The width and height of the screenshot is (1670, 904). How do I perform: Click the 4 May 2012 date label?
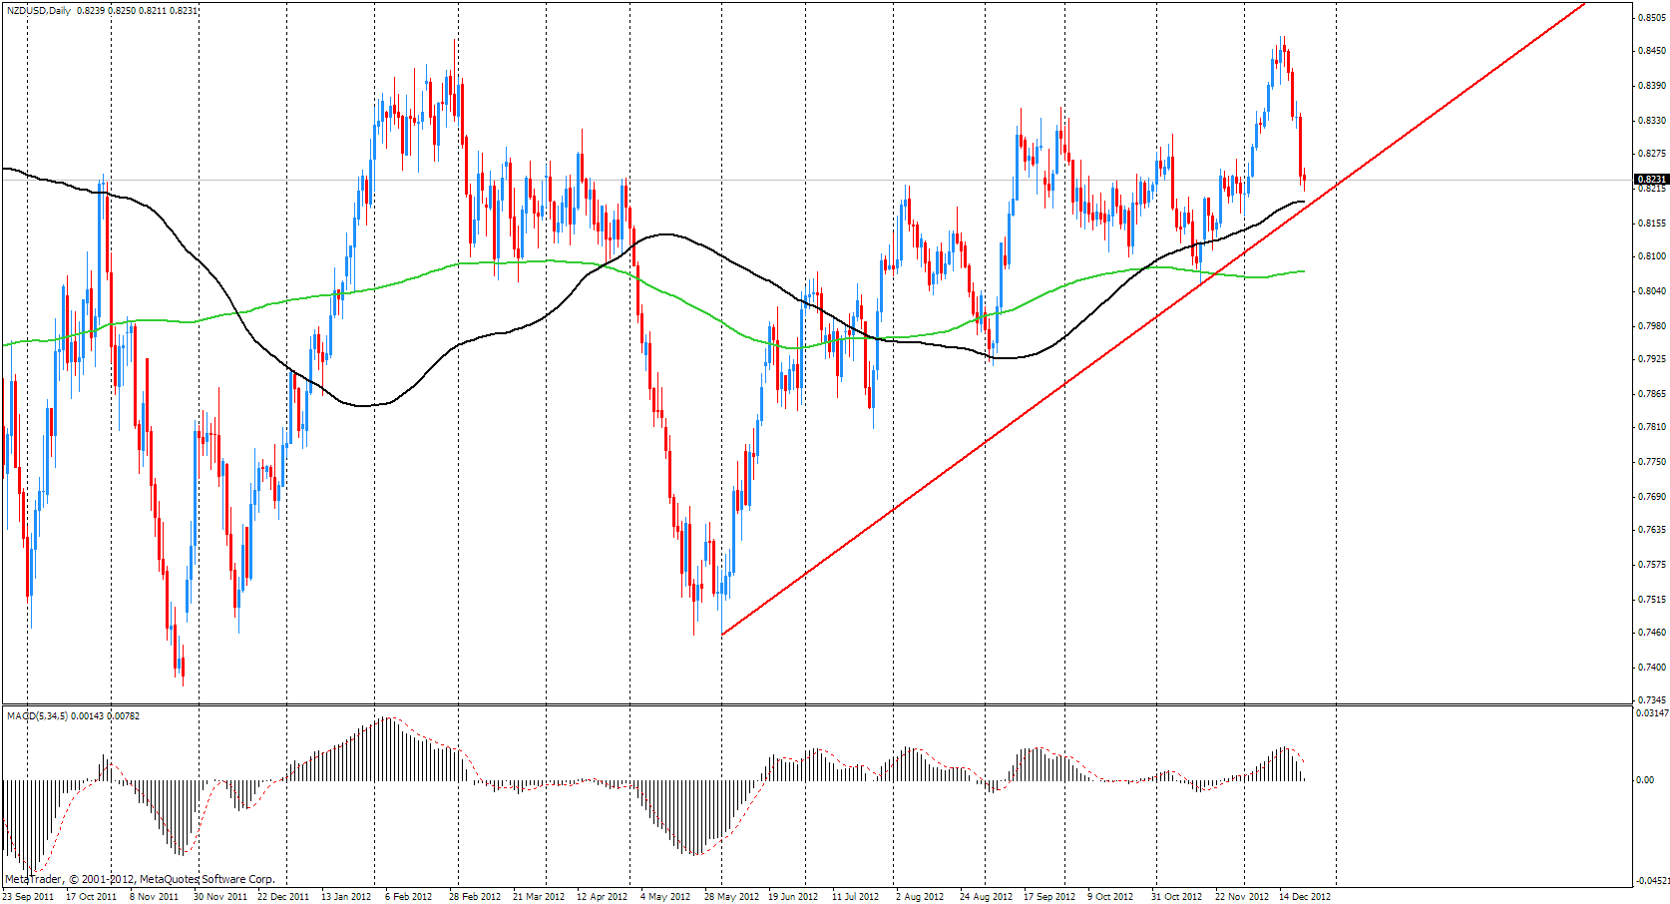pos(665,896)
